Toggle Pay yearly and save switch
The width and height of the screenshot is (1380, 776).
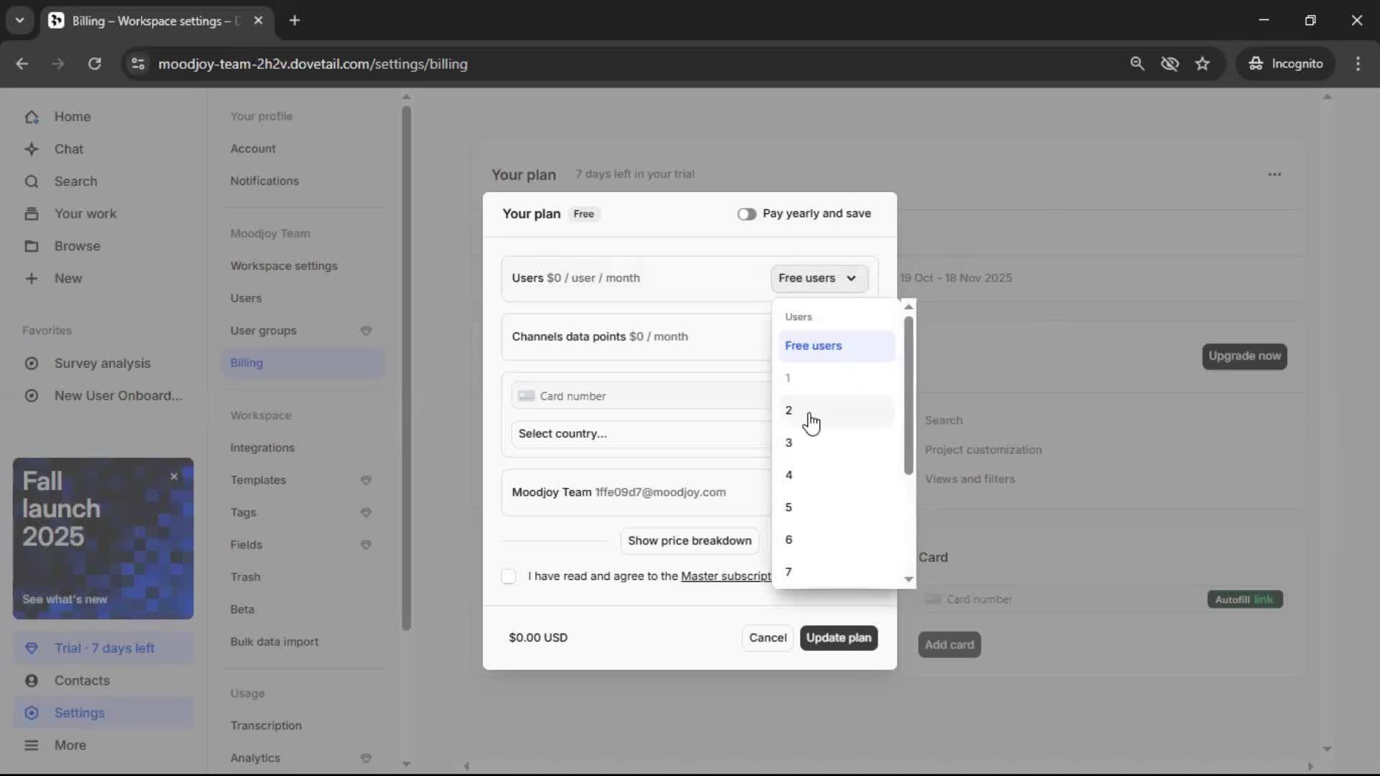pos(746,214)
